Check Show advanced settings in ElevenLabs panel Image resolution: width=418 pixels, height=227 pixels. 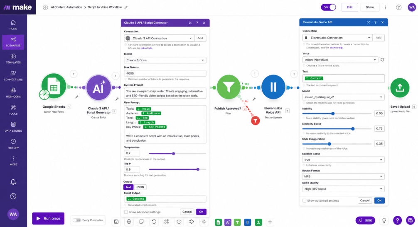pos(304,200)
